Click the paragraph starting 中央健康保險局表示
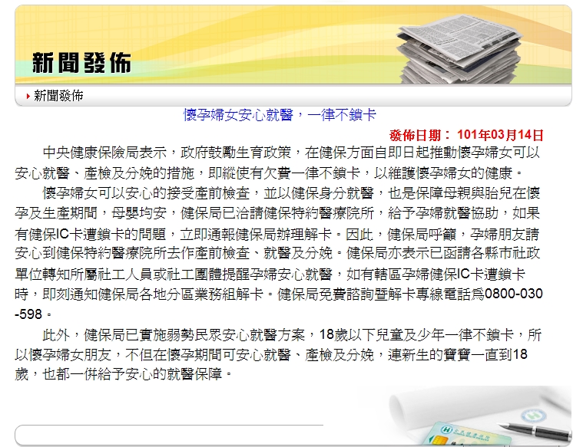 click(277, 163)
